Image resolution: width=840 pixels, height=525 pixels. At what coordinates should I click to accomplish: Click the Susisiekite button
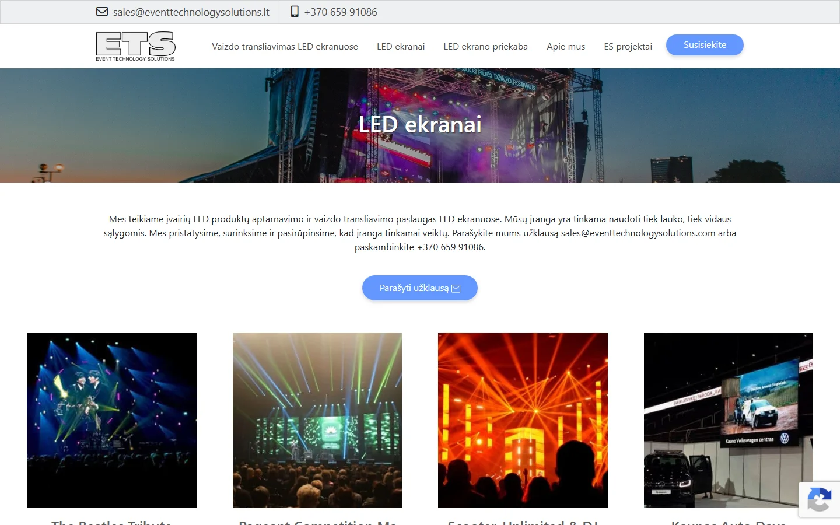705,45
